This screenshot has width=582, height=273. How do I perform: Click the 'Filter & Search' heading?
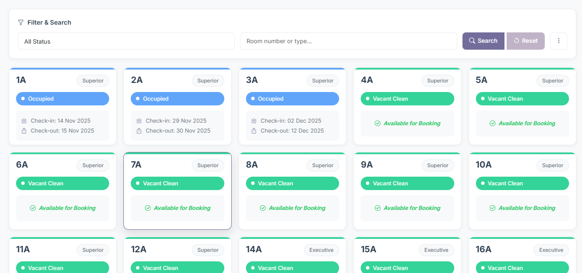pos(49,22)
